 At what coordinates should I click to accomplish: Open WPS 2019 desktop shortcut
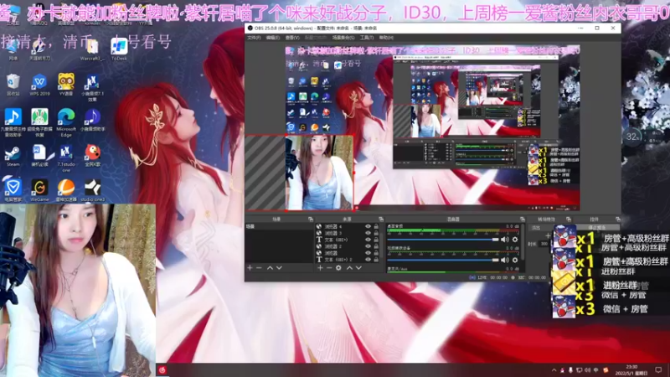(39, 85)
